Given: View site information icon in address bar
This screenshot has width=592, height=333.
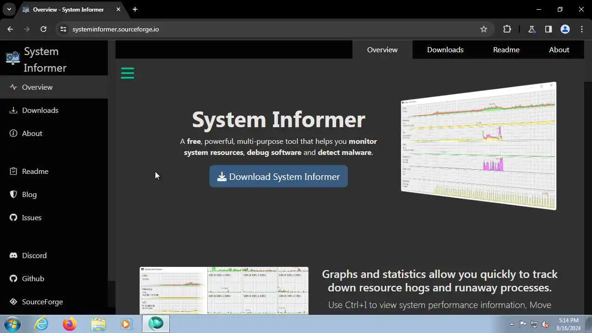Looking at the screenshot, I should (x=63, y=29).
